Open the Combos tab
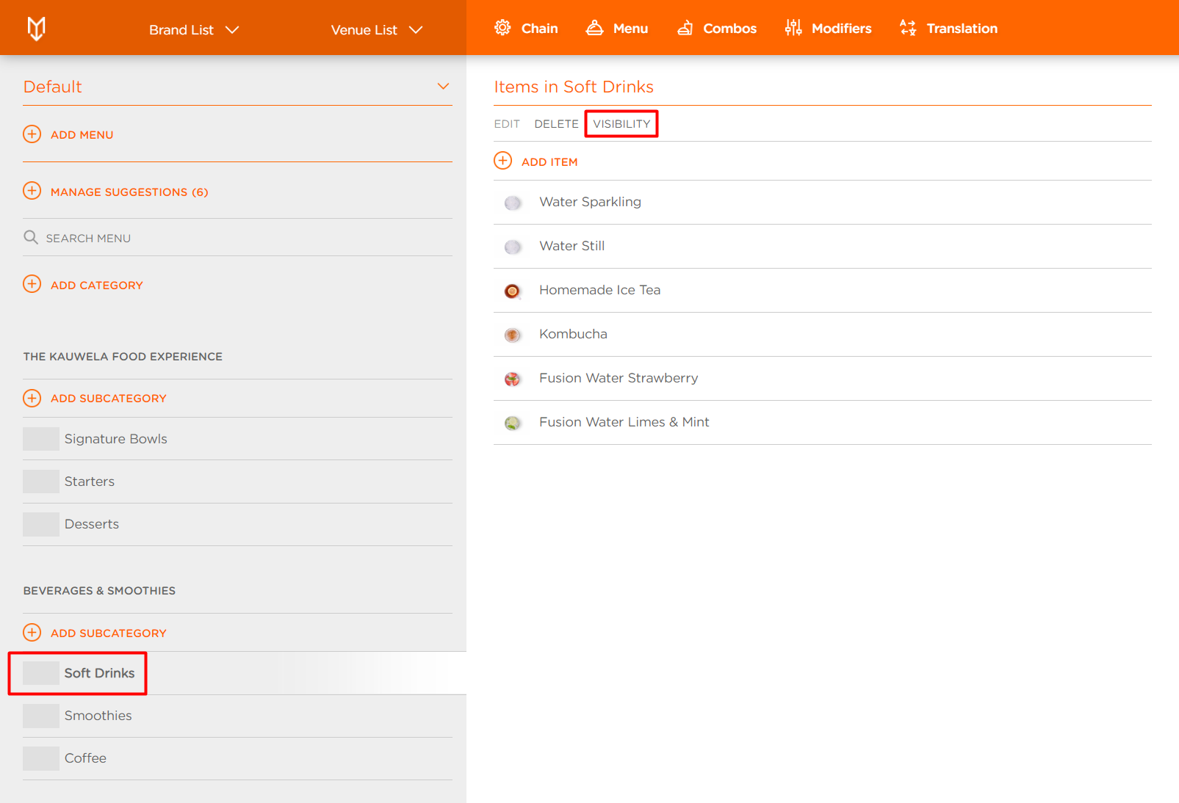The height and width of the screenshot is (803, 1179). 717,28
